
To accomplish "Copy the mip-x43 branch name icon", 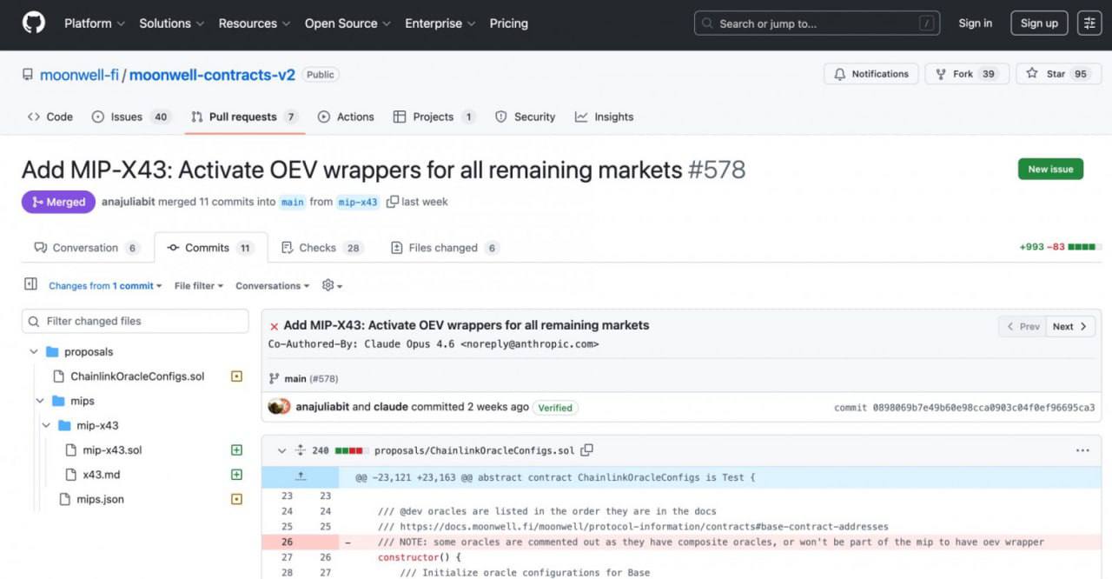I will [x=393, y=202].
